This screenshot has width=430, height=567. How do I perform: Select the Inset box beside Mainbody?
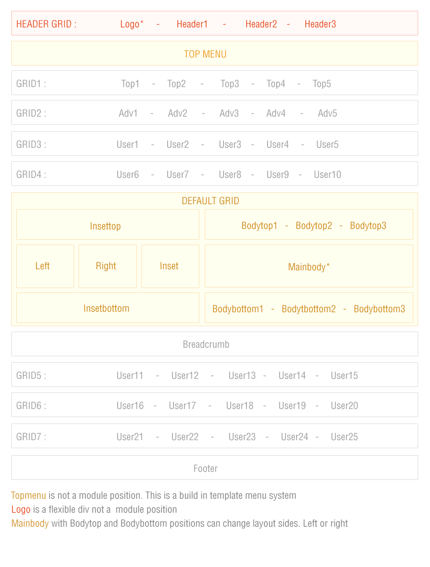tap(169, 266)
